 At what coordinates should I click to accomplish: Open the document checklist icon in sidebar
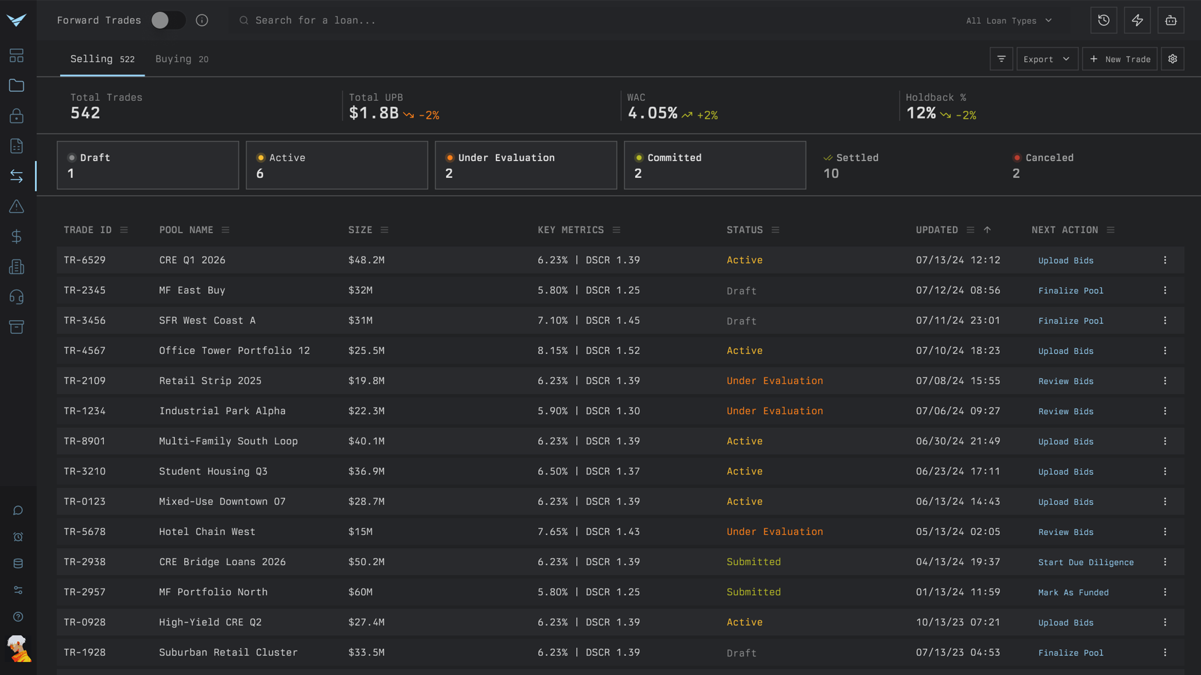[16, 146]
